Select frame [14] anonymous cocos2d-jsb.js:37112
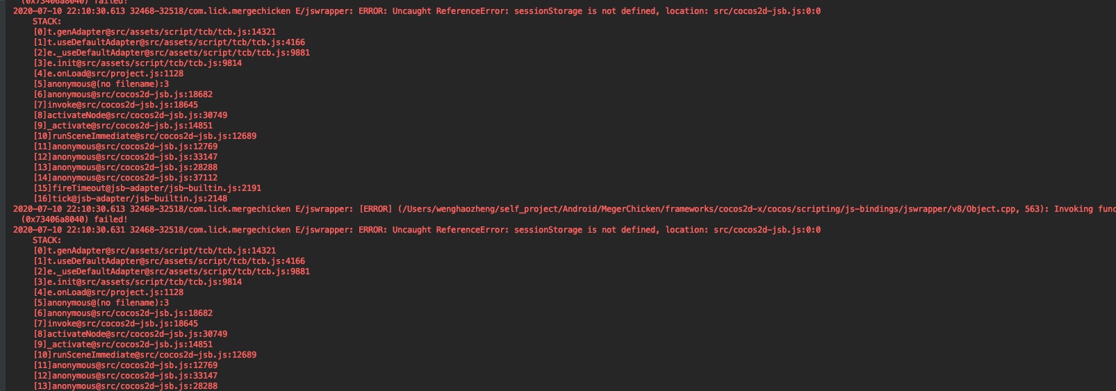The height and width of the screenshot is (391, 1116). 125,178
